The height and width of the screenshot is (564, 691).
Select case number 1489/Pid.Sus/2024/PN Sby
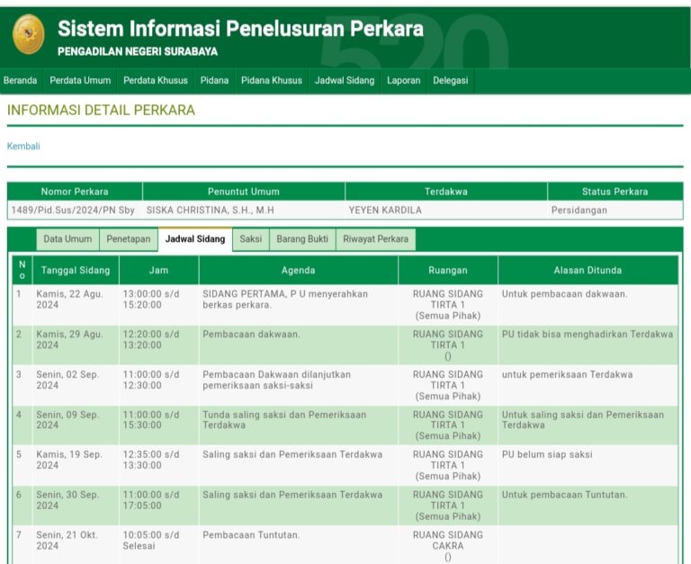point(73,210)
